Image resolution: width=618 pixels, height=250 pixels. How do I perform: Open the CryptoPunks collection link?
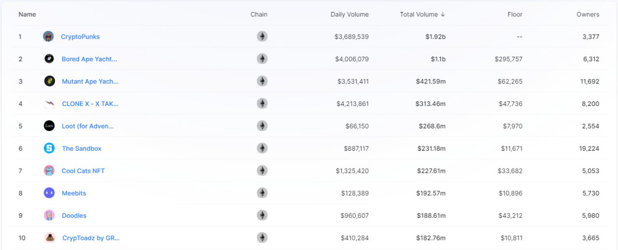click(x=80, y=37)
